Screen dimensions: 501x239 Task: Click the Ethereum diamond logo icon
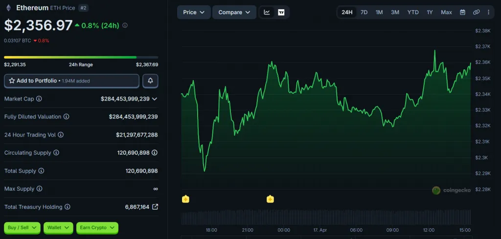[x=8, y=8]
